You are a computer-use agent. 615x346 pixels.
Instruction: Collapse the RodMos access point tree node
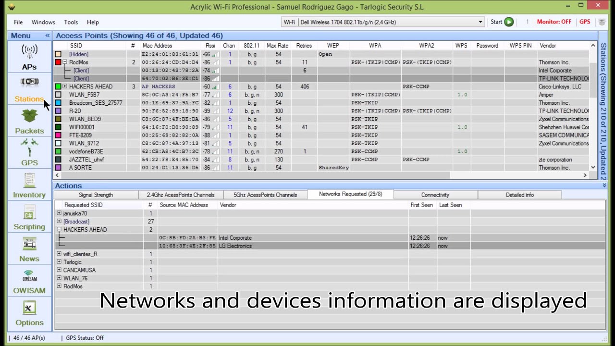[65, 62]
